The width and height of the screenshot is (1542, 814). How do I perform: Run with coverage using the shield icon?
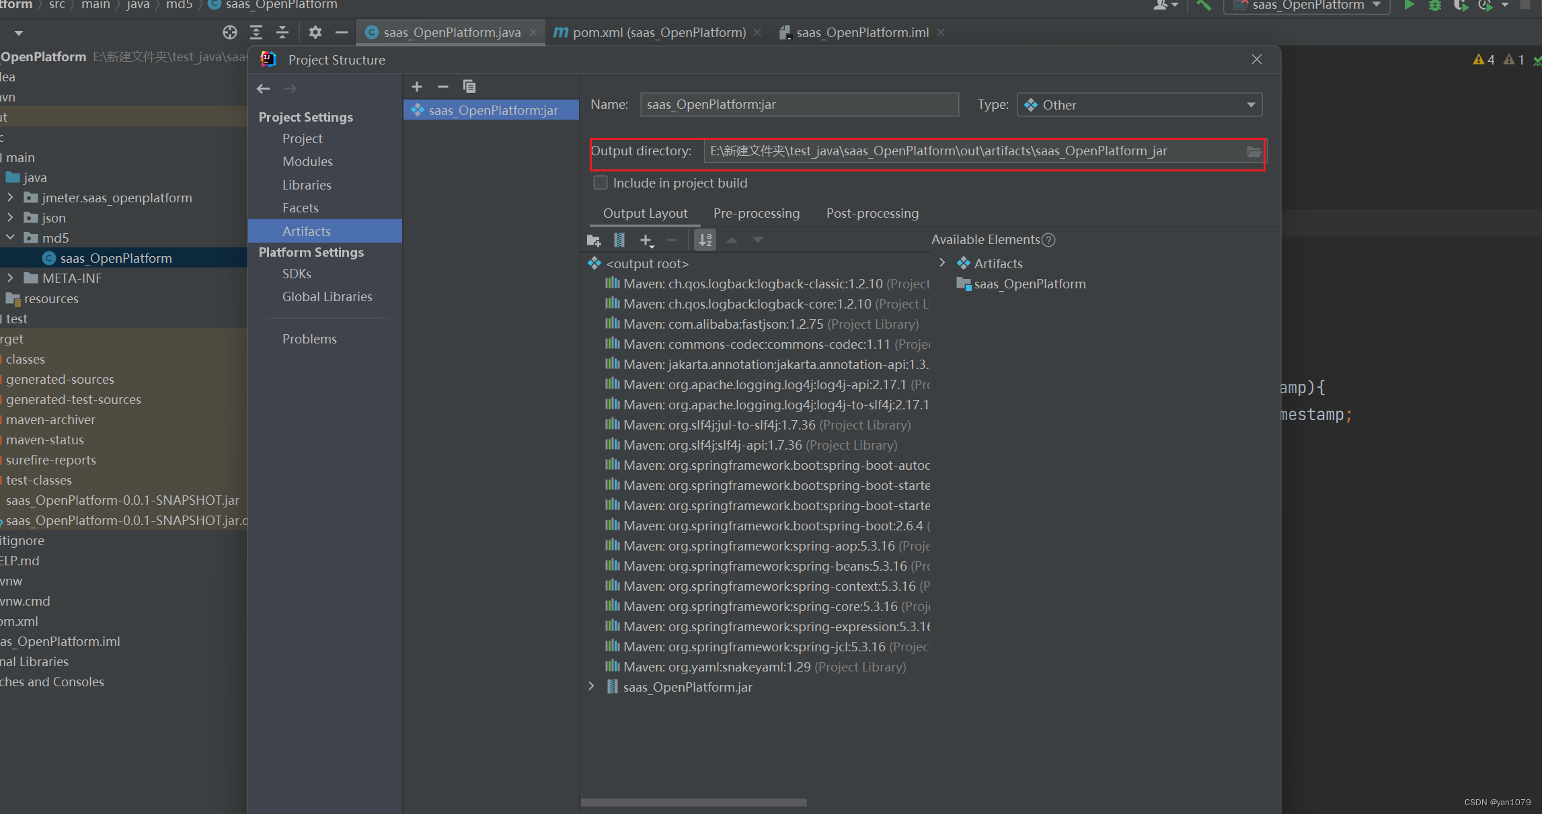pos(1461,5)
